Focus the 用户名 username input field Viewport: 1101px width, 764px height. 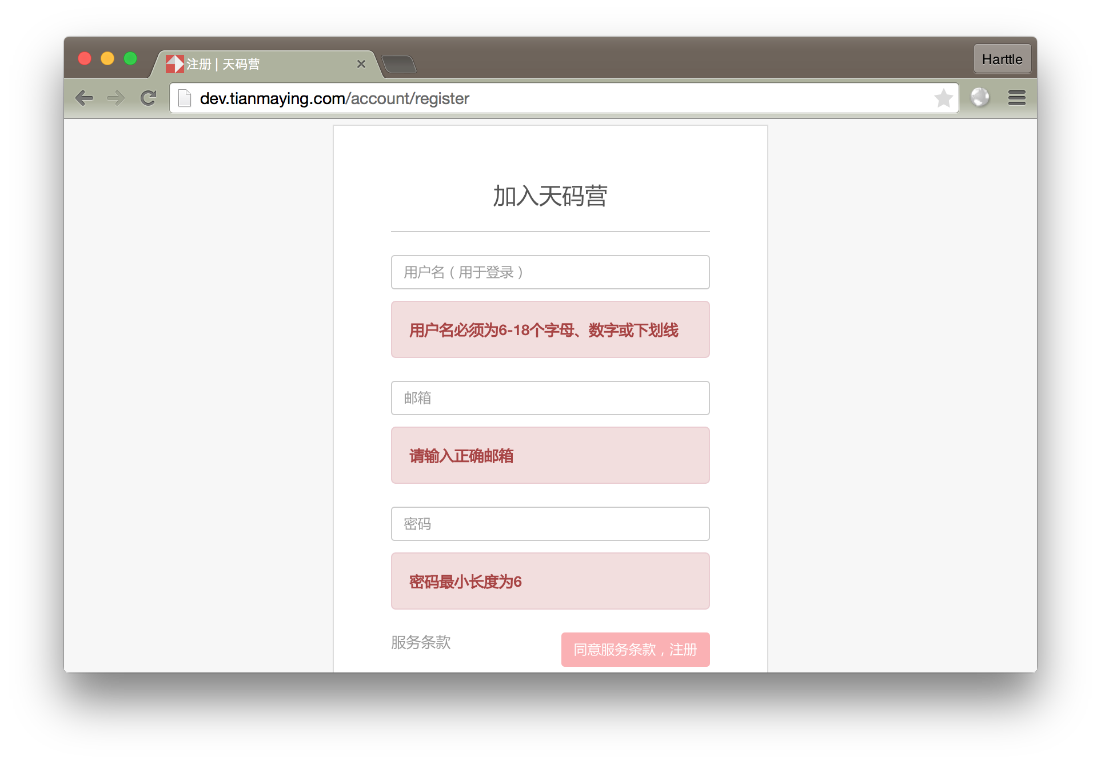click(550, 272)
